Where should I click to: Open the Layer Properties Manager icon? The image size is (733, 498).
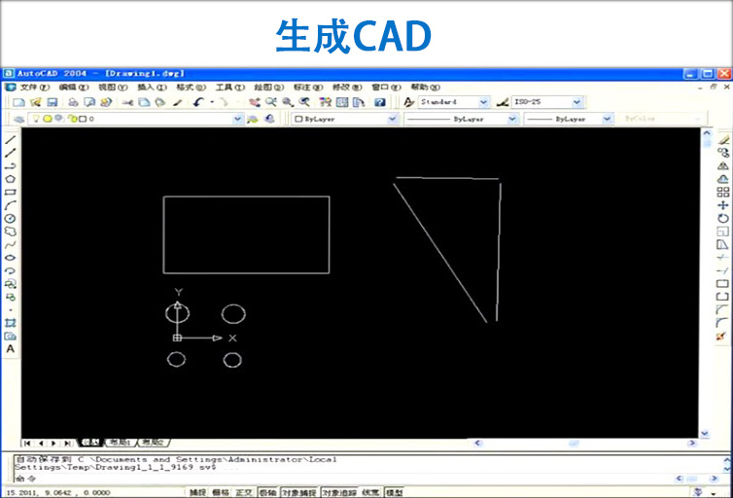coord(18,120)
